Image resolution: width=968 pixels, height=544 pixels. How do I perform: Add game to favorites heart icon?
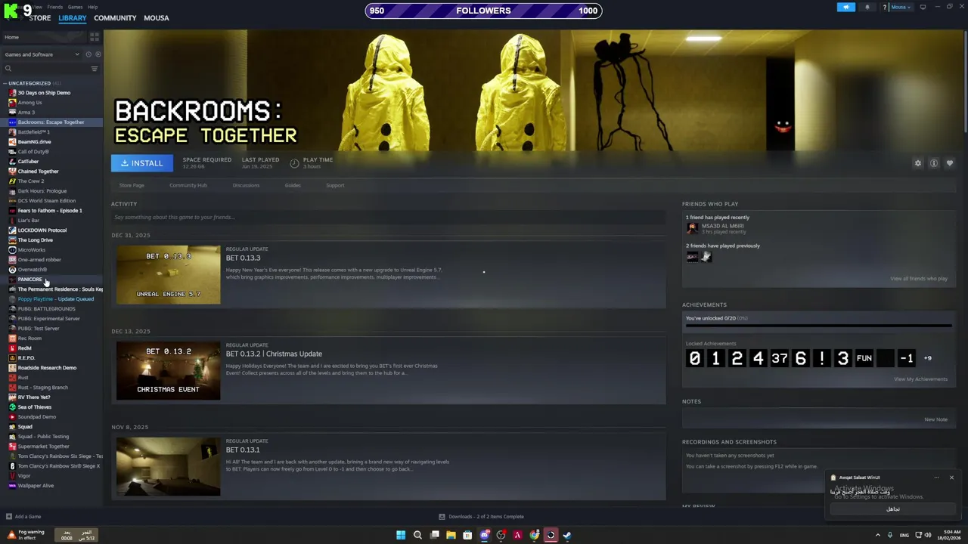click(950, 163)
